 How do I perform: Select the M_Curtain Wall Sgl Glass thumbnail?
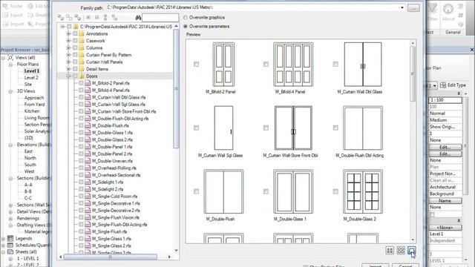pyautogui.click(x=223, y=128)
